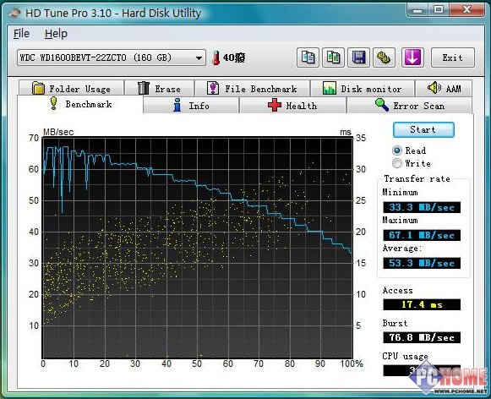The image size is (491, 399).
Task: Click the File Benchmark tab
Action: click(x=252, y=88)
